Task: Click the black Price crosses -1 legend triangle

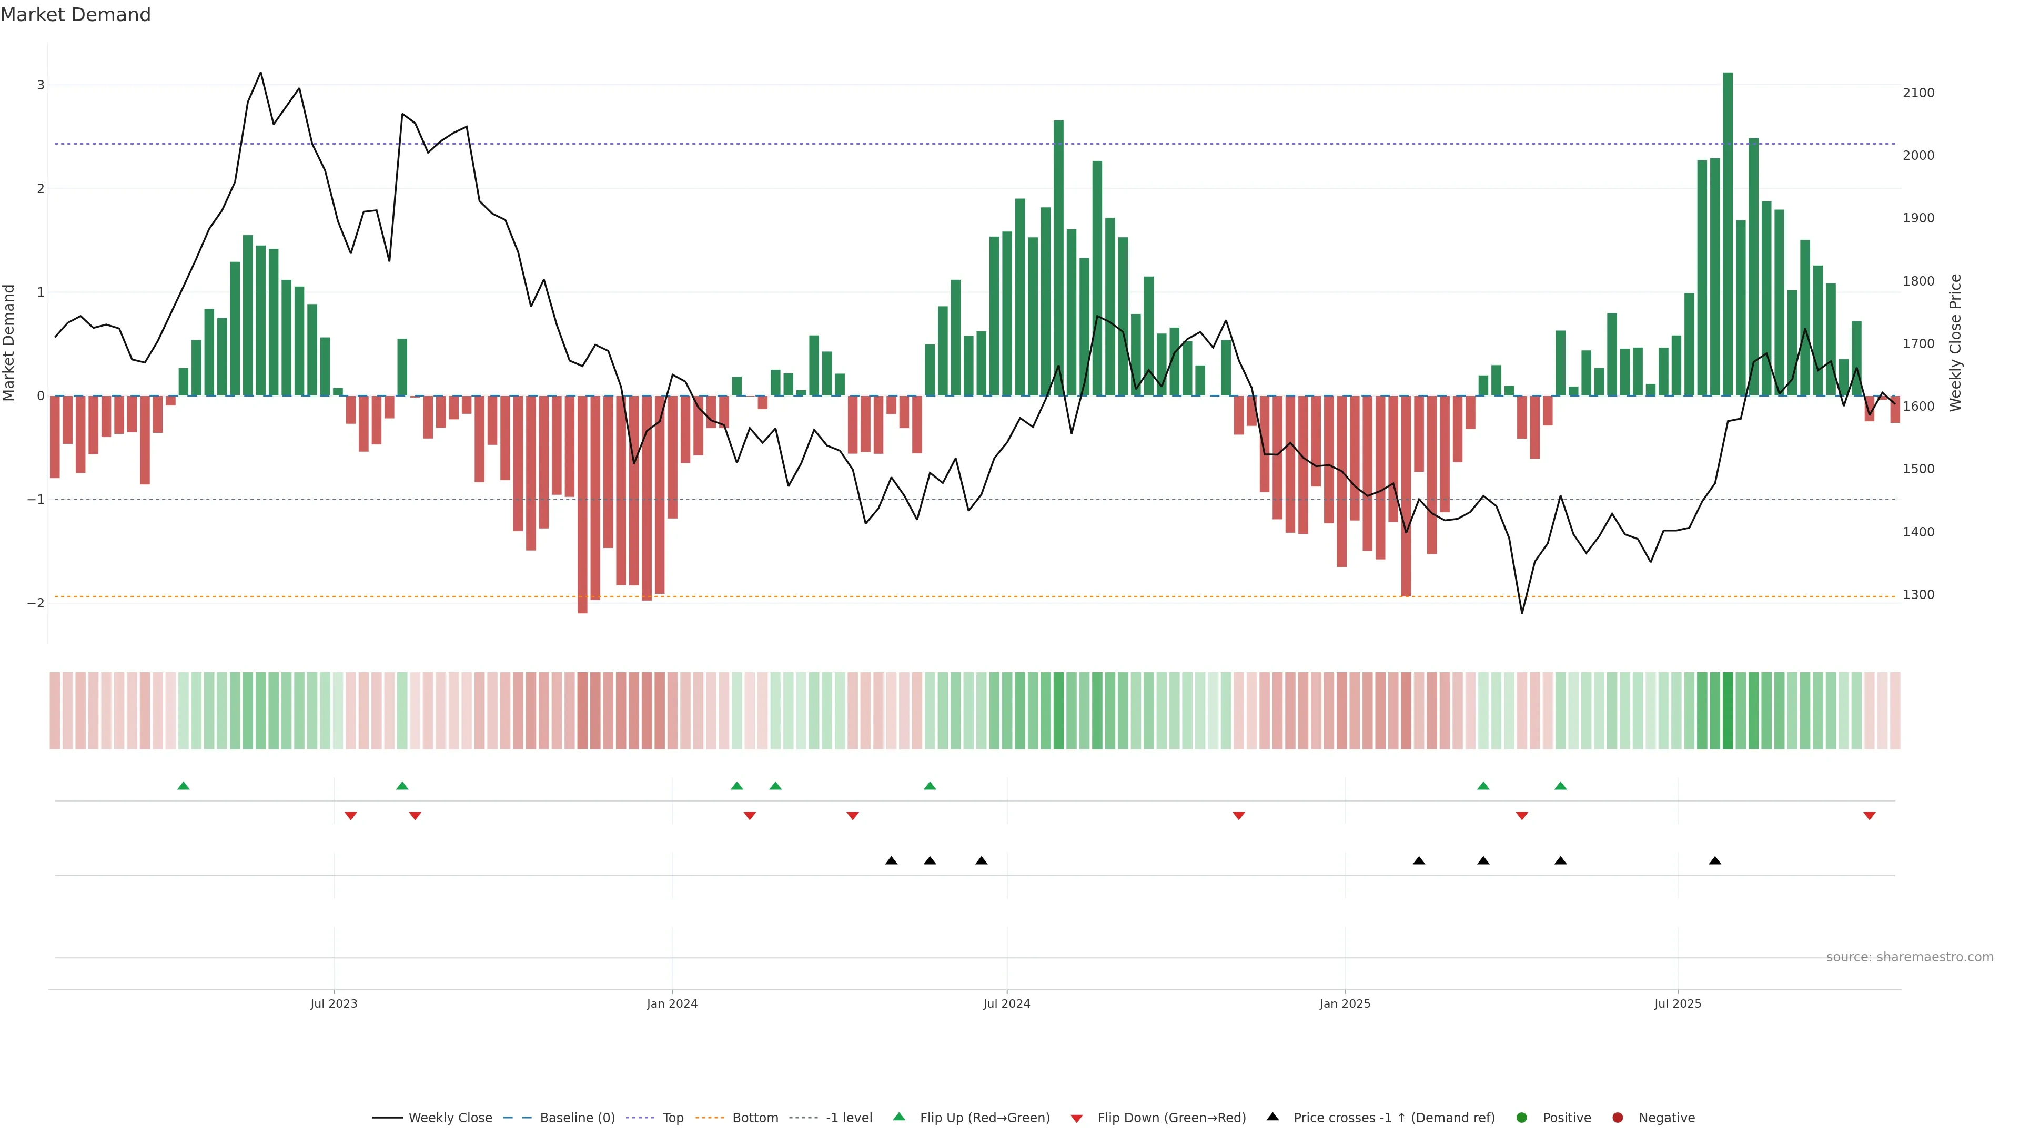Action: point(1272,1117)
